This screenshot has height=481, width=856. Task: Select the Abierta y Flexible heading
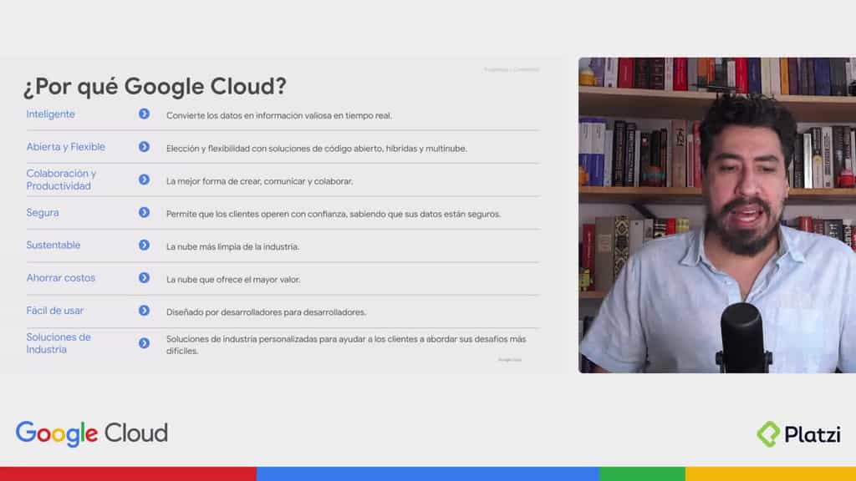click(x=65, y=147)
